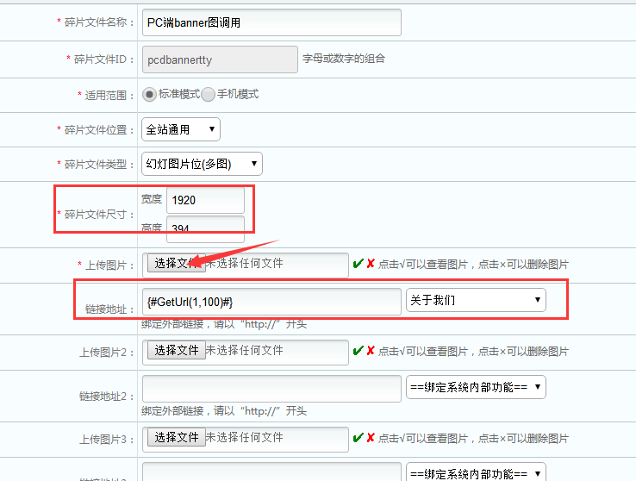Screen dimensions: 636x481
Task: Click the 碎片文件名称 text field
Action: click(271, 22)
